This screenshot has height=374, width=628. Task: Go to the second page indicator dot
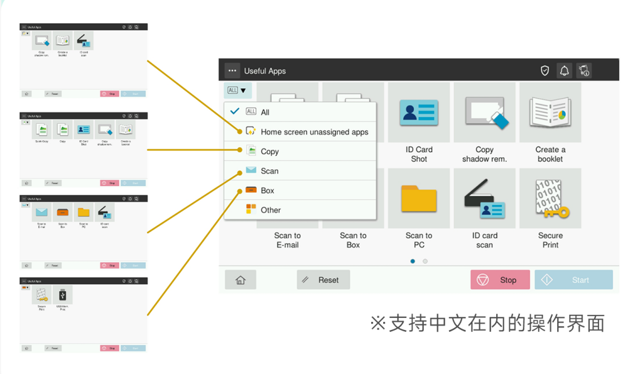(x=425, y=262)
